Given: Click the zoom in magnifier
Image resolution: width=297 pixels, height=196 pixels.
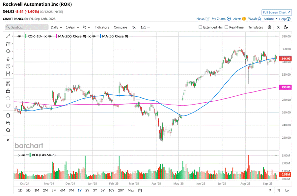Looking at the screenshot, I should coord(8,123).
